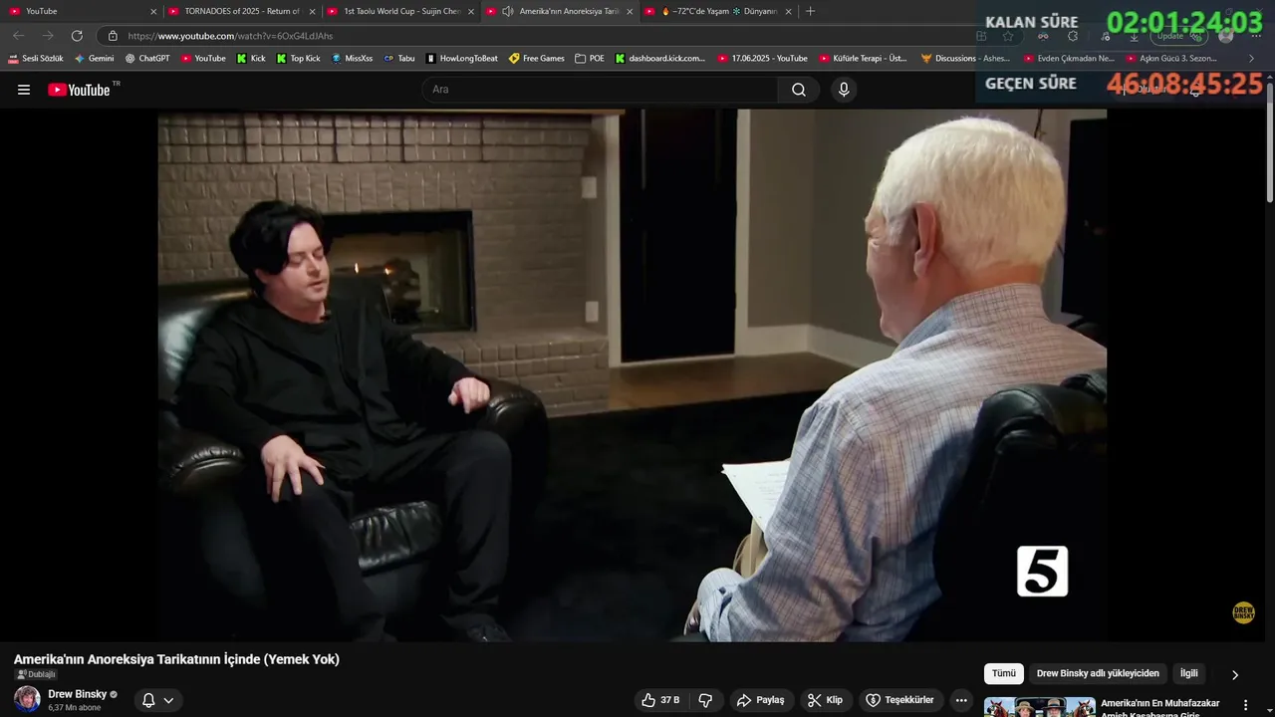The image size is (1275, 717).
Task: Open options for Amerika'nın En Muhafazakar video
Action: pos(1245,704)
